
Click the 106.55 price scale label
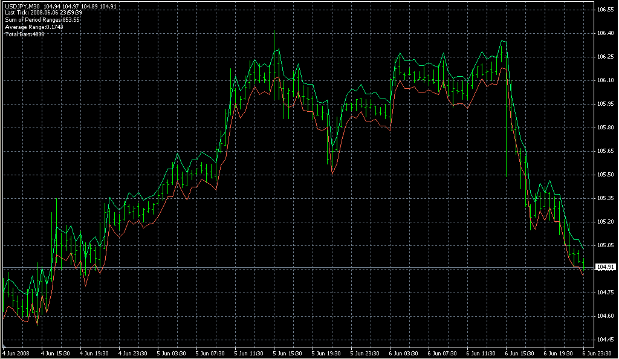click(x=606, y=10)
